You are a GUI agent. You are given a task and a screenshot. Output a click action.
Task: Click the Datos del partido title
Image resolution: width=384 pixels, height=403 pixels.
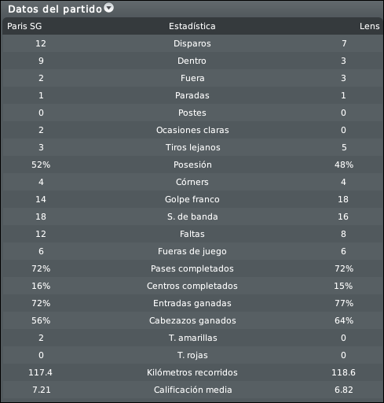(x=55, y=9)
